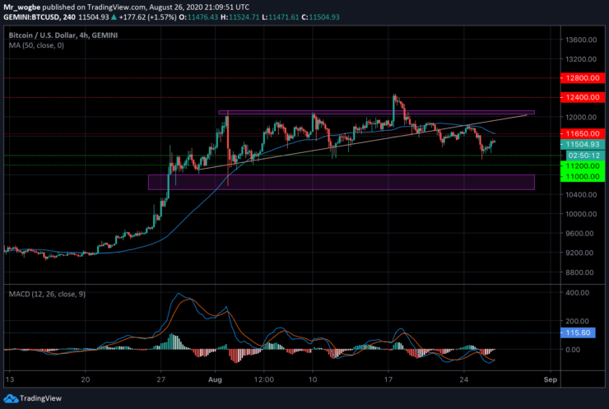Click the 400.00 MACD axis value

pos(578,293)
